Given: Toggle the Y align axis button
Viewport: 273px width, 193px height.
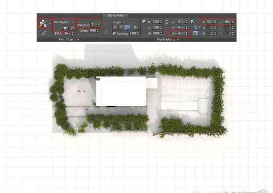Looking at the screenshot, I should click(121, 27).
